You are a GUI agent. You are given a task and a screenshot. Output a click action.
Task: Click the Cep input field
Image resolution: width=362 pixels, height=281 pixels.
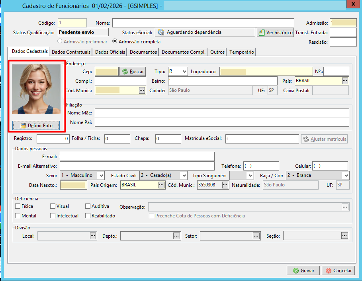107,72
